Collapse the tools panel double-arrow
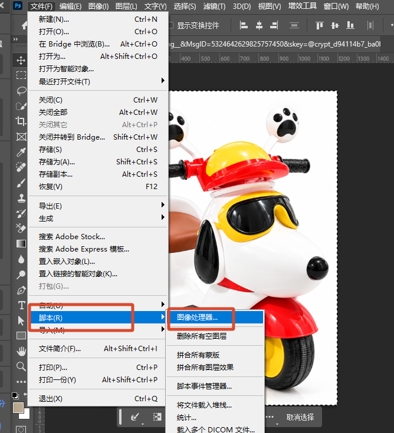This screenshot has height=433, width=394. [15, 39]
